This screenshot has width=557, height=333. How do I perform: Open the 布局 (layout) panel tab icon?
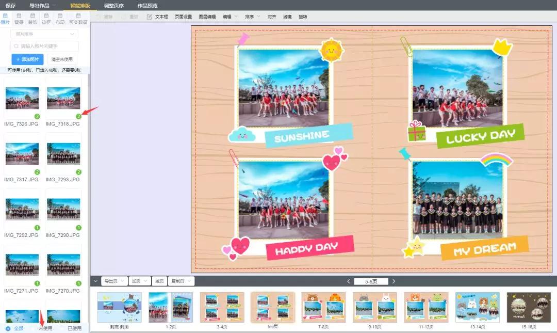tap(60, 15)
